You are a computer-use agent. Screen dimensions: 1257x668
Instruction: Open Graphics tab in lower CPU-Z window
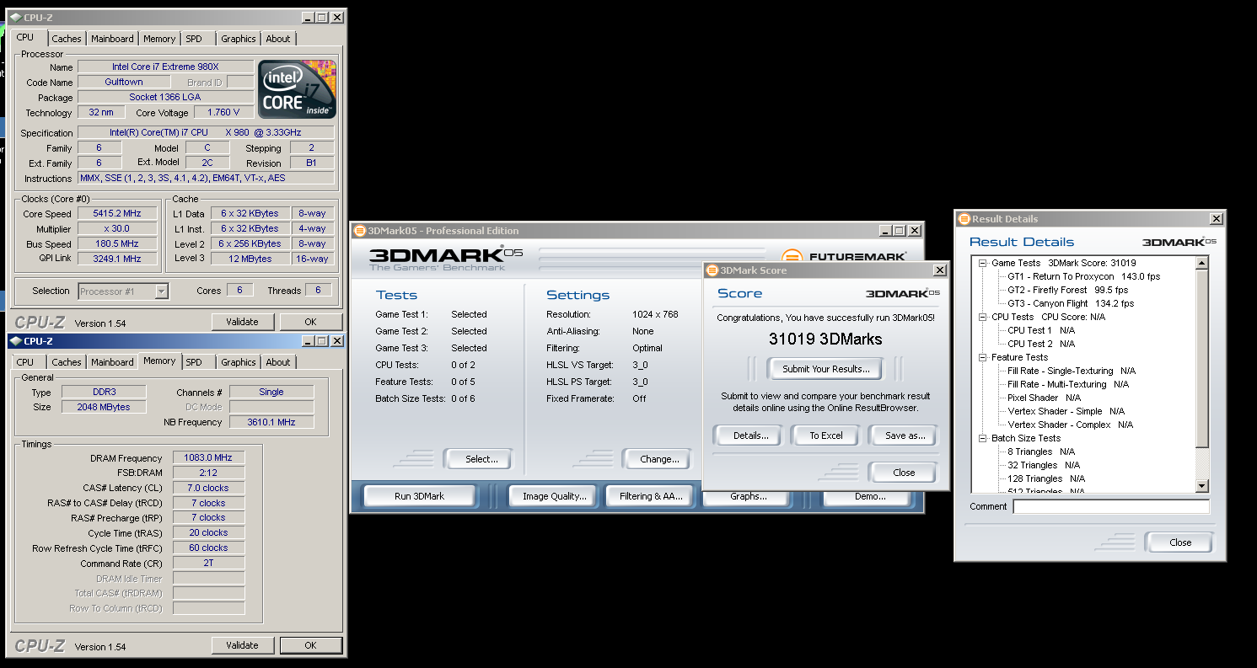[239, 362]
